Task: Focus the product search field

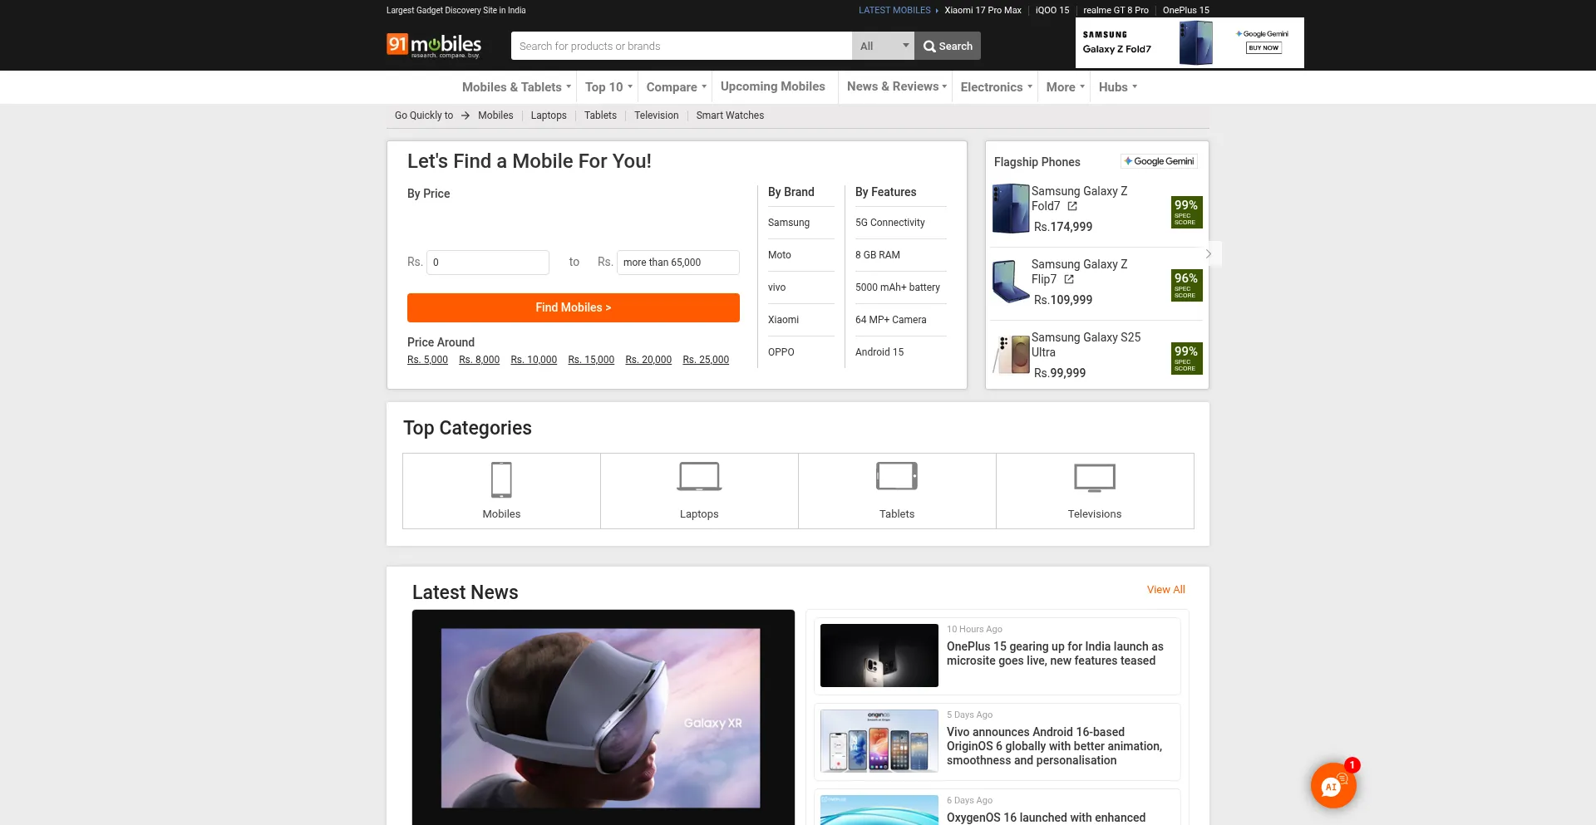Action: click(682, 46)
